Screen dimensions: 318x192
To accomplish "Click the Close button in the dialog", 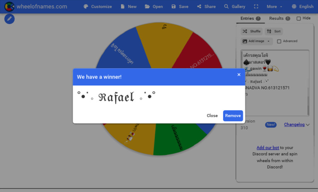I will pyautogui.click(x=212, y=116).
